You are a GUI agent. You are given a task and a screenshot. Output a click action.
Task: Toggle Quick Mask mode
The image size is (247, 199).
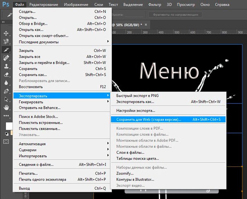click(6, 141)
